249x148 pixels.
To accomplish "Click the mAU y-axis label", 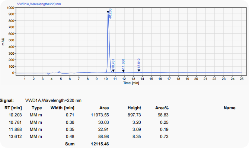I will pos(3,42).
